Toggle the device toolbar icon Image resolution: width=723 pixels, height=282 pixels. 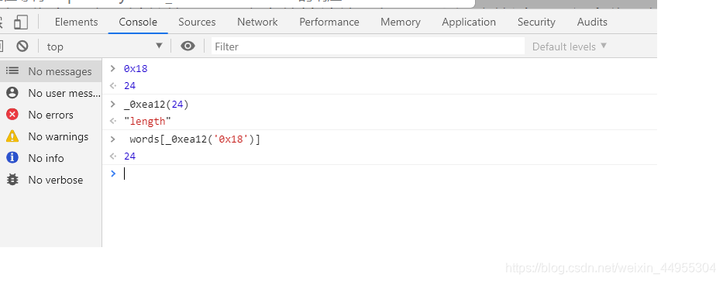[21, 22]
